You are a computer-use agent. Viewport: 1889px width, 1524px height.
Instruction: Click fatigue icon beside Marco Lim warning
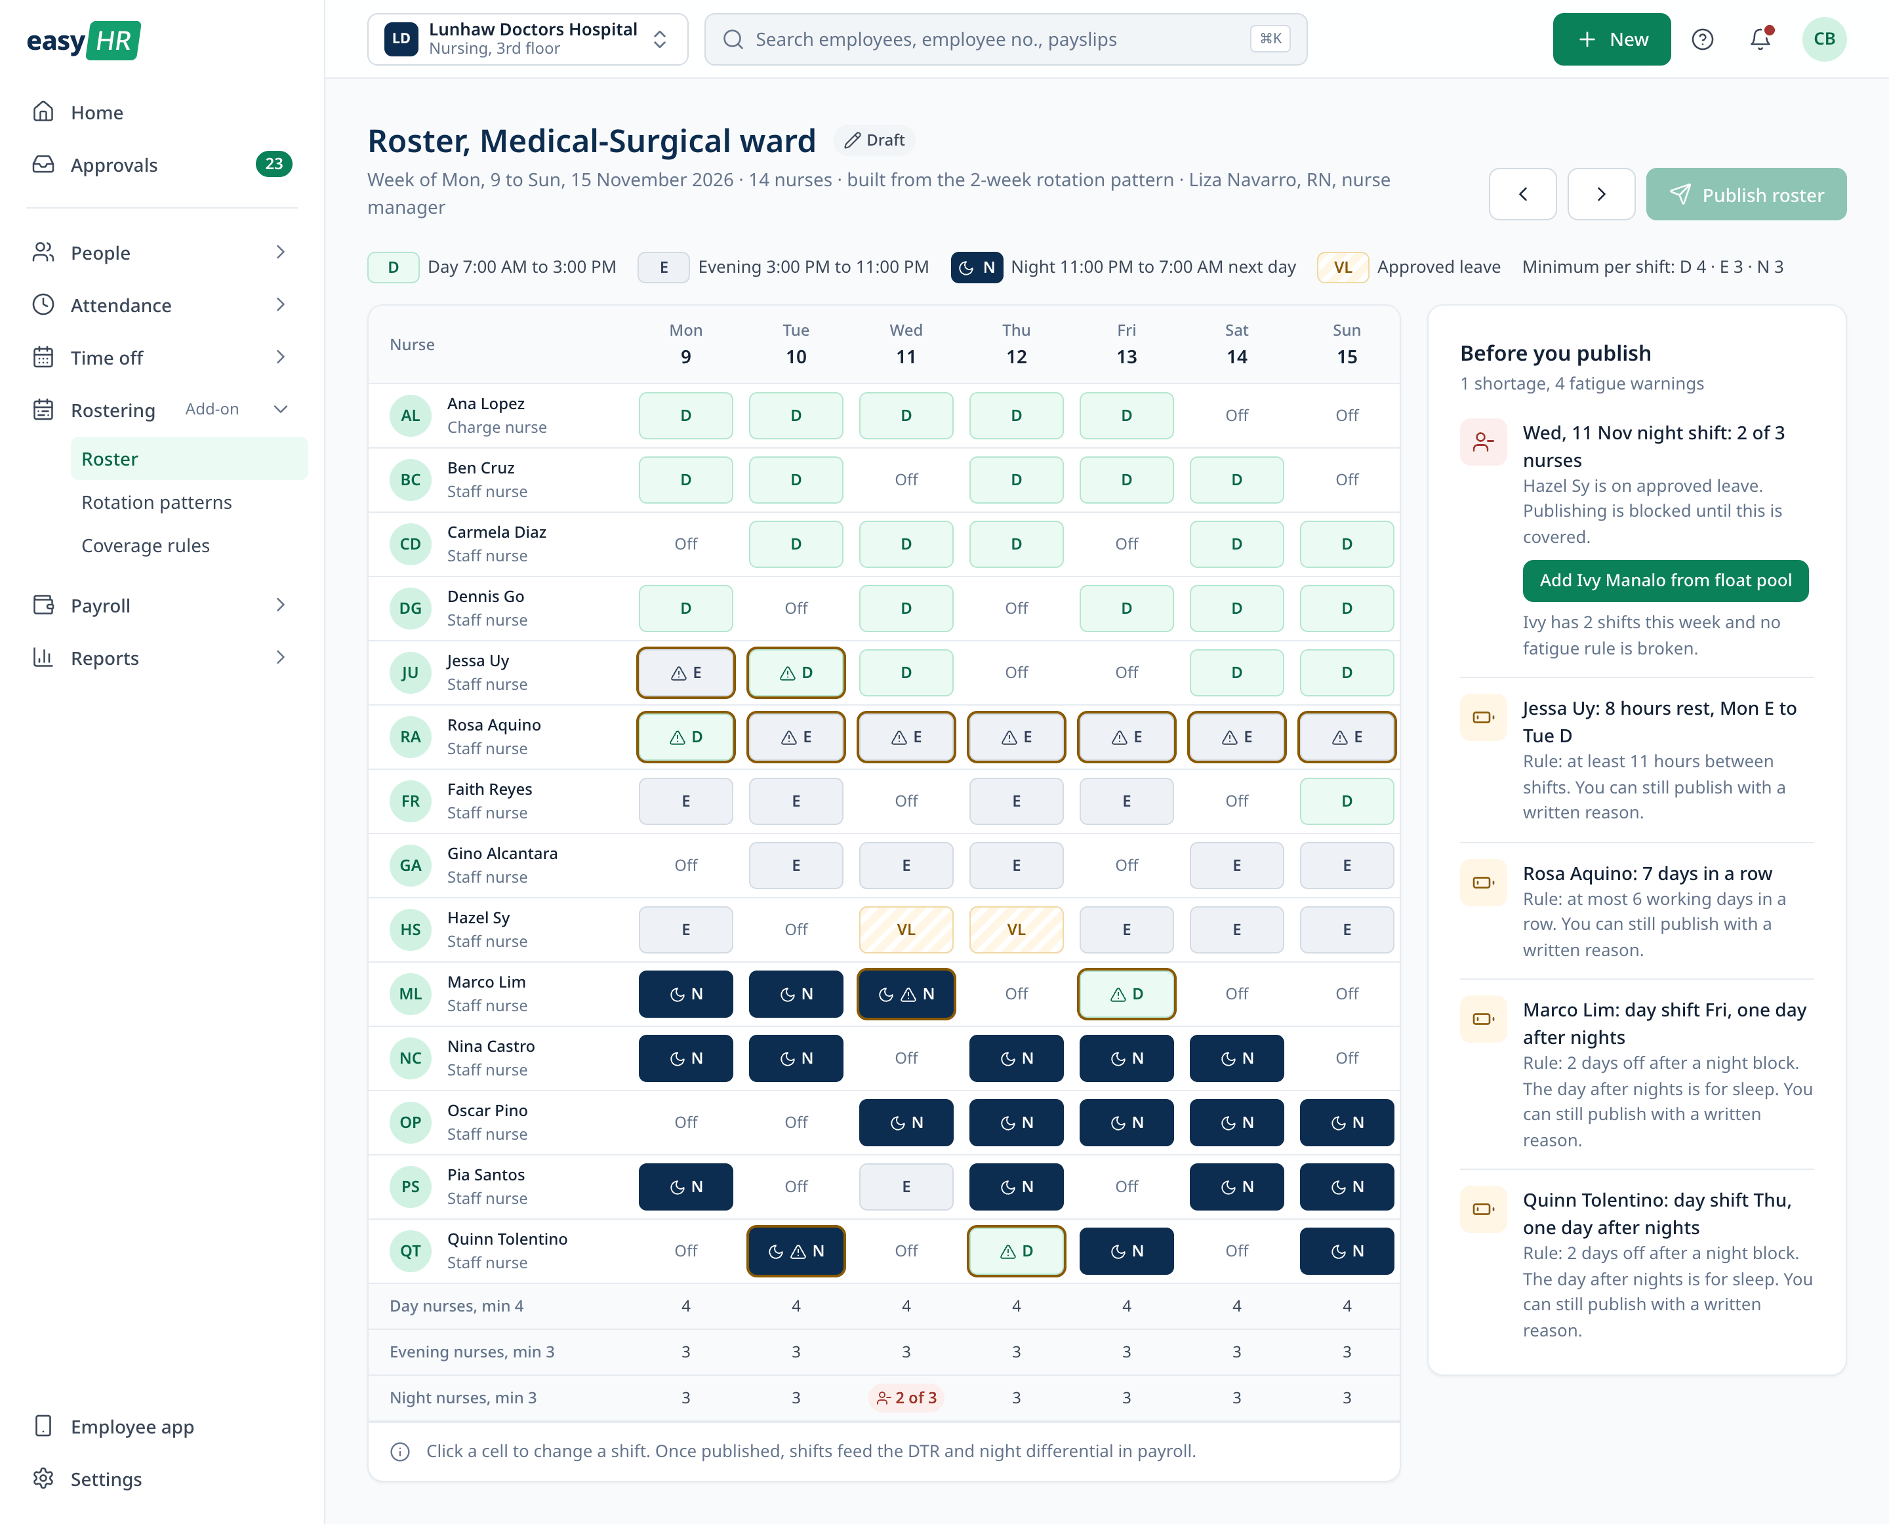point(1483,1019)
